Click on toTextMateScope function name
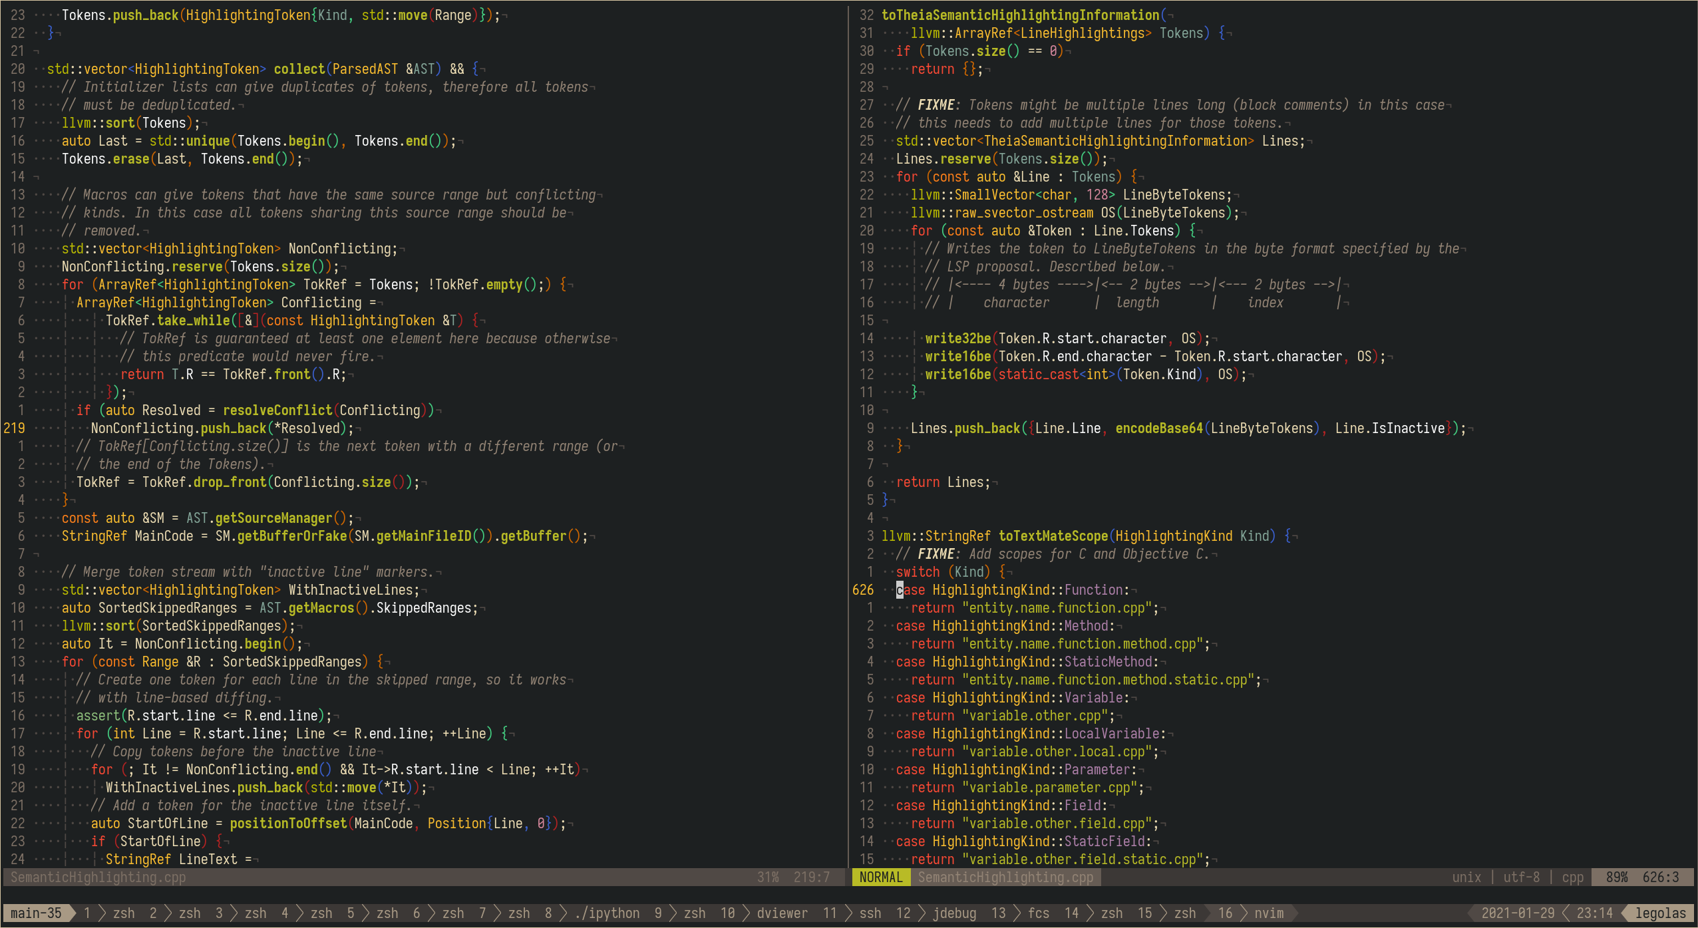The width and height of the screenshot is (1698, 928). pyautogui.click(x=1053, y=536)
